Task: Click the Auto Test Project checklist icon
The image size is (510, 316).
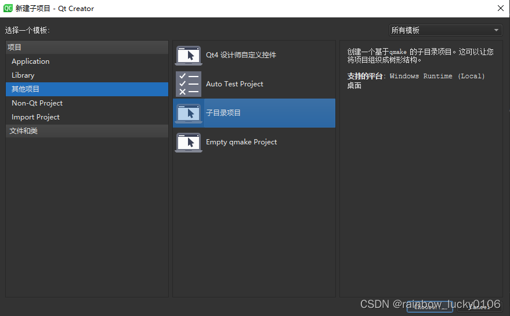Action: 189,84
